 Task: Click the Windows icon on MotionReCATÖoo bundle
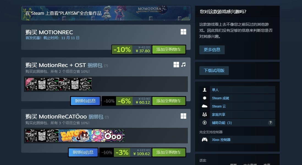[183, 116]
